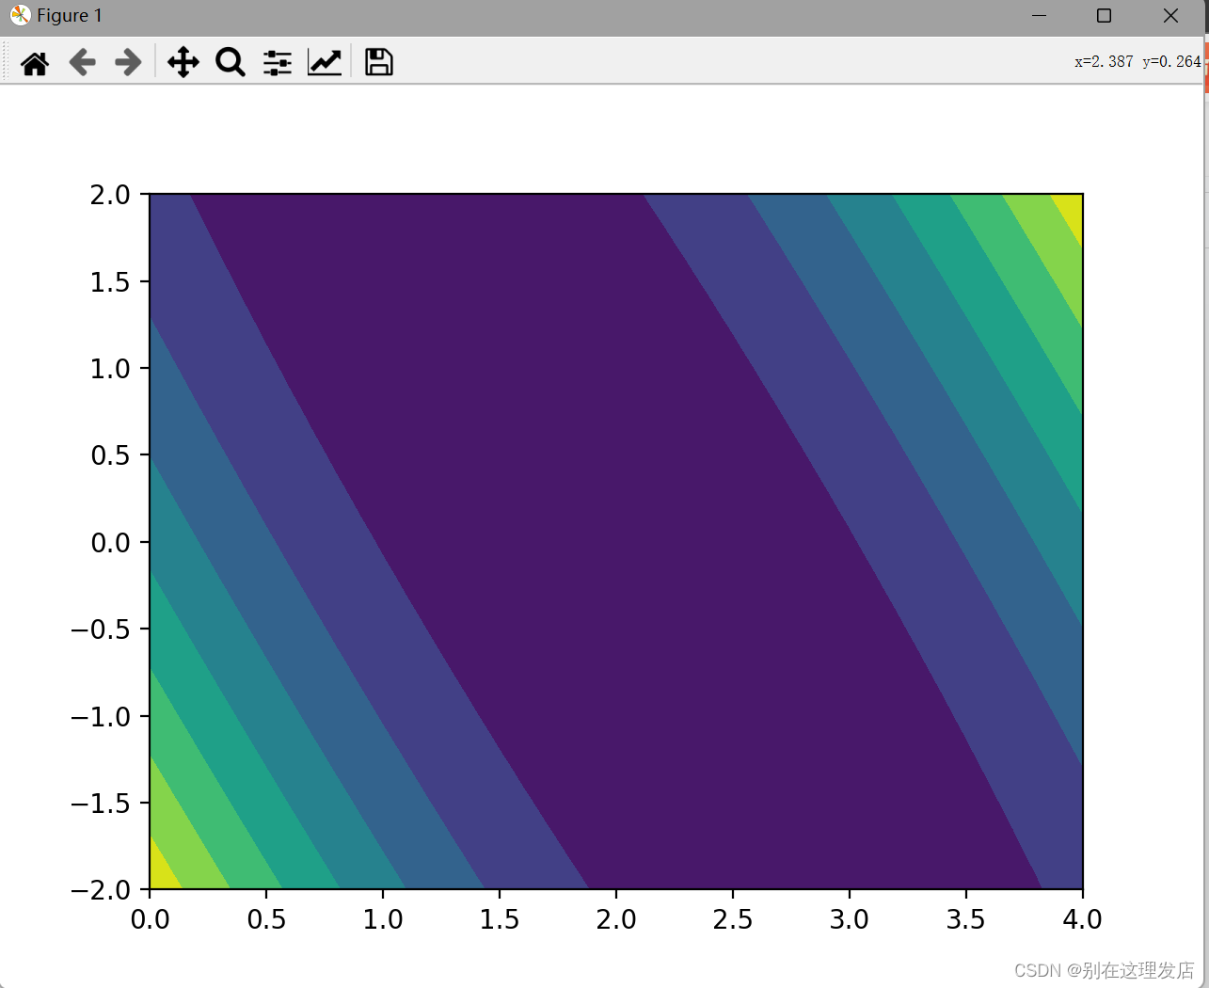
Task: Save the figure using the floppy disk icon
Action: click(x=378, y=60)
